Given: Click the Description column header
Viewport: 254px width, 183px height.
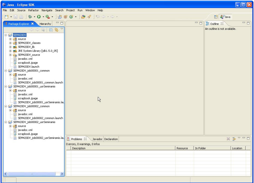Looking at the screenshot, I should pos(79,148).
